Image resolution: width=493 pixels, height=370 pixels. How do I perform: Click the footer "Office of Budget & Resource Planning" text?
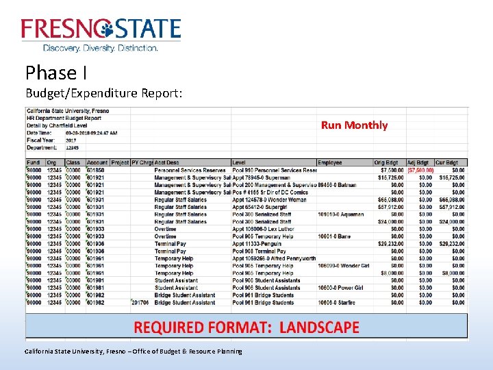tap(187, 351)
